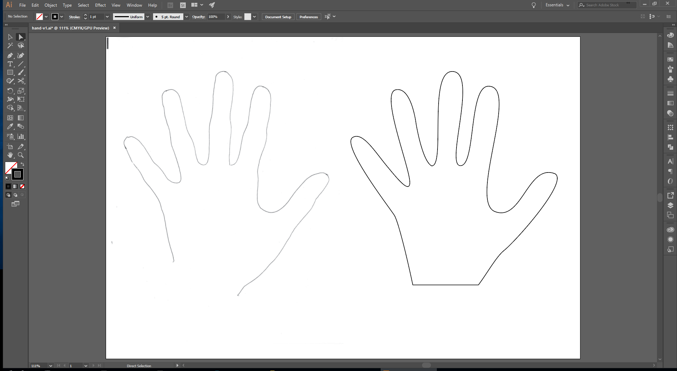This screenshot has height=371, width=677.
Task: Select the Line Segment tool
Action: coord(21,64)
